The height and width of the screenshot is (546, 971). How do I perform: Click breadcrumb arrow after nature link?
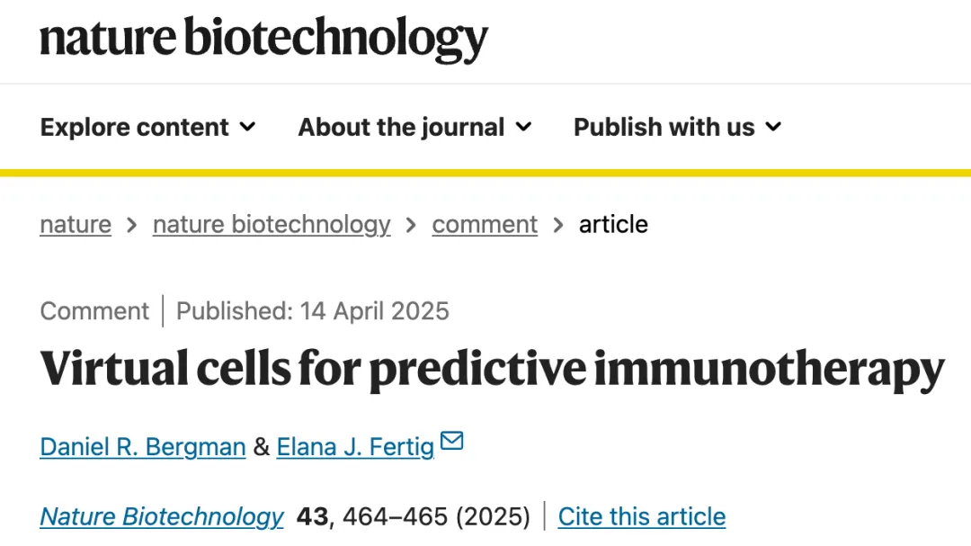point(131,225)
